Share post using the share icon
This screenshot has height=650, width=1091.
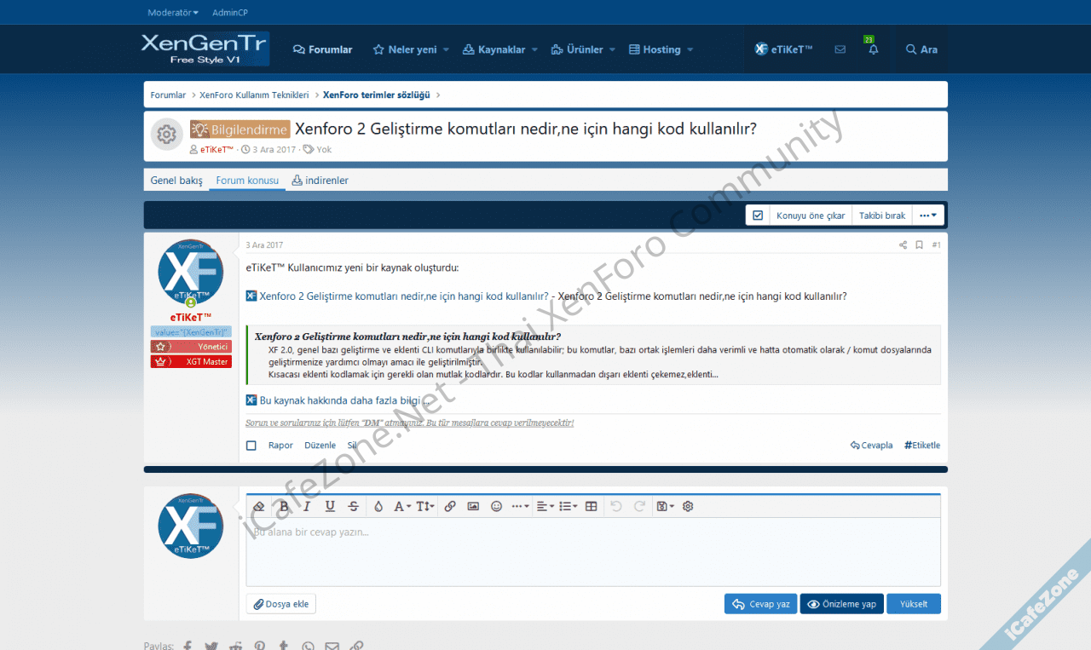(x=903, y=245)
